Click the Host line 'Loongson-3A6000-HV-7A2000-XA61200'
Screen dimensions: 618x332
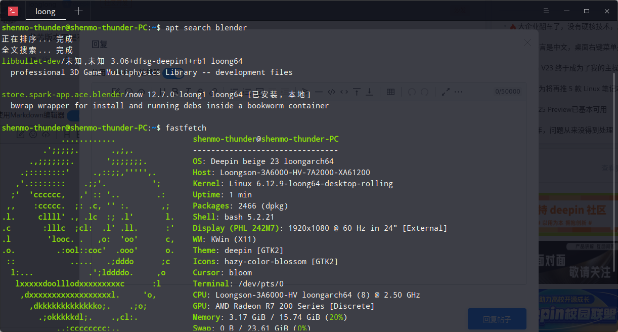(295, 173)
